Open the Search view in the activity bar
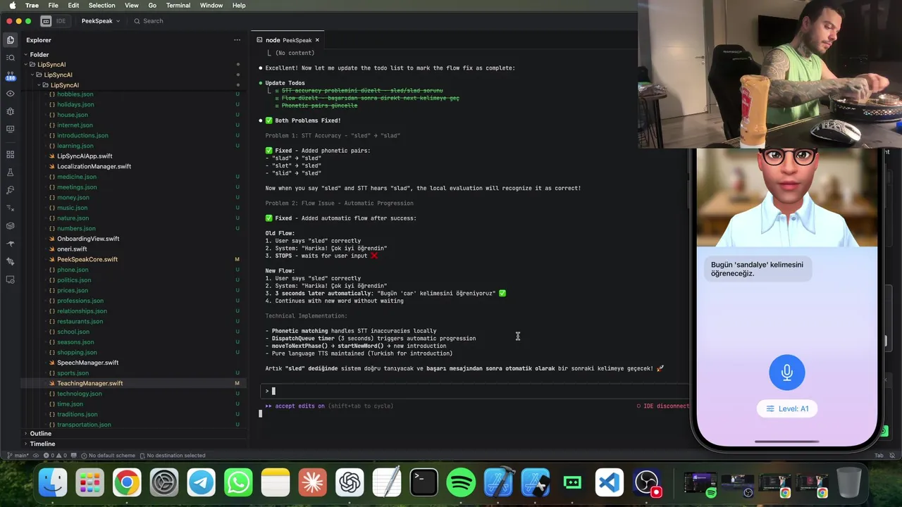Image resolution: width=902 pixels, height=507 pixels. pos(10,58)
